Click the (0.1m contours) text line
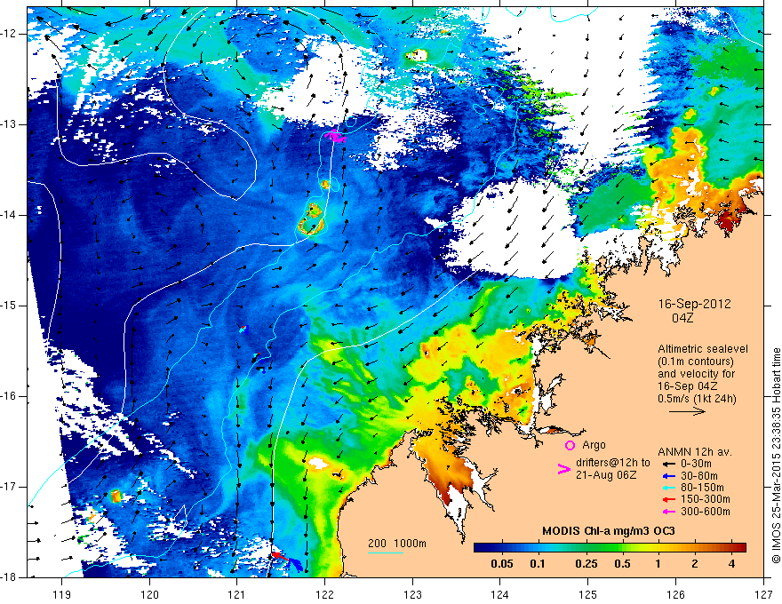This screenshot has width=782, height=604. [695, 362]
